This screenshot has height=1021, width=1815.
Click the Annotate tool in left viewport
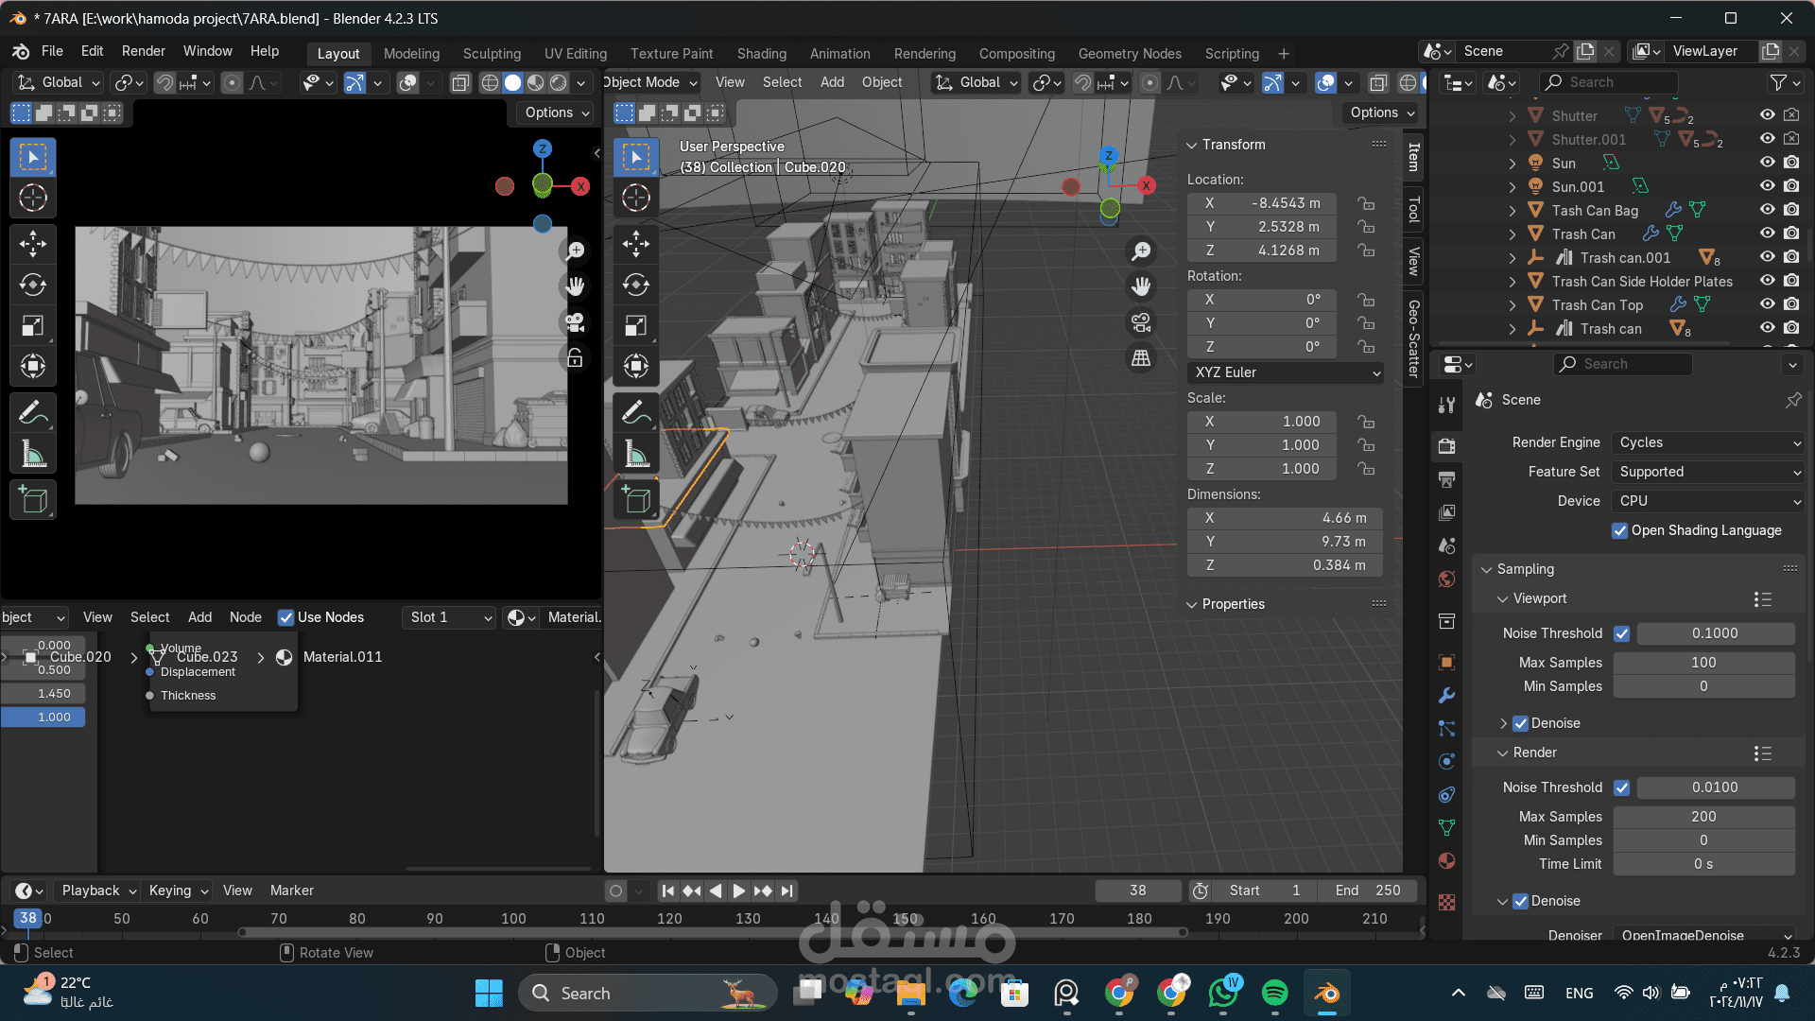pyautogui.click(x=33, y=413)
